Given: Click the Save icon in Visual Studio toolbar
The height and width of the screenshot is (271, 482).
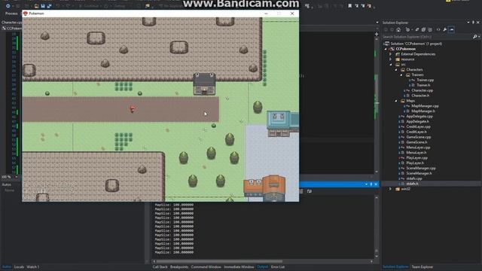Looking at the screenshot, I should [43, 6].
